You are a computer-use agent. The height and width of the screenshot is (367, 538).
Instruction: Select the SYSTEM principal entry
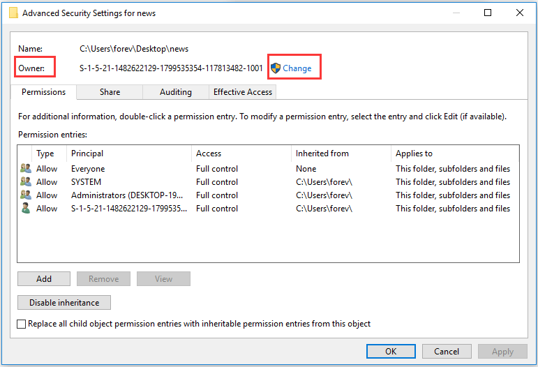tap(86, 182)
